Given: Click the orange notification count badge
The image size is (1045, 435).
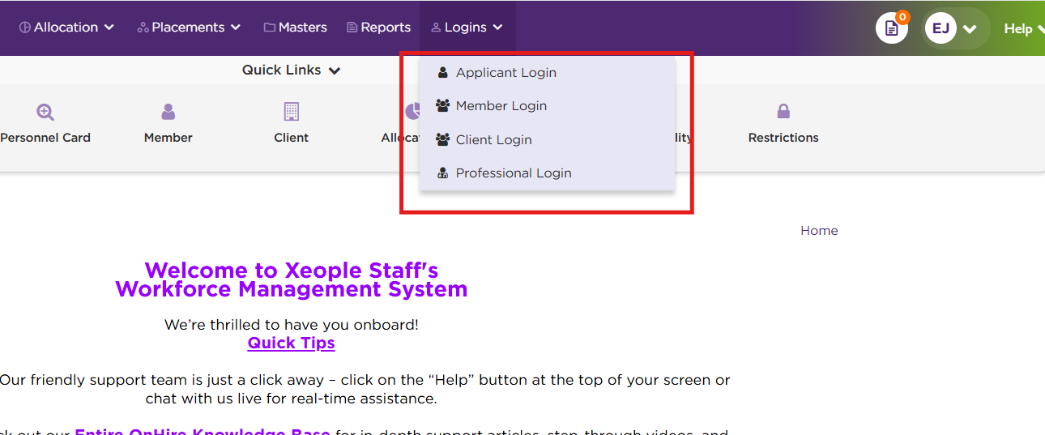Looking at the screenshot, I should (902, 16).
